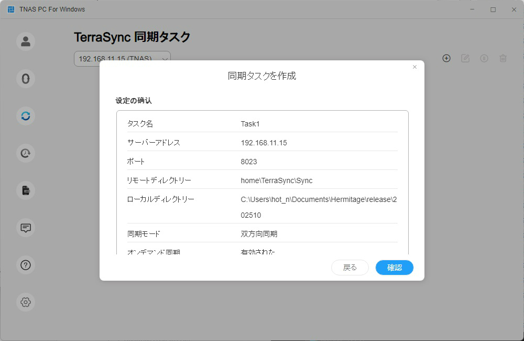The width and height of the screenshot is (524, 341).
Task: Open settings gear icon in sidebar
Action: [26, 302]
